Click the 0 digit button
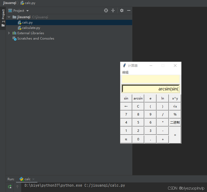 click(138, 139)
